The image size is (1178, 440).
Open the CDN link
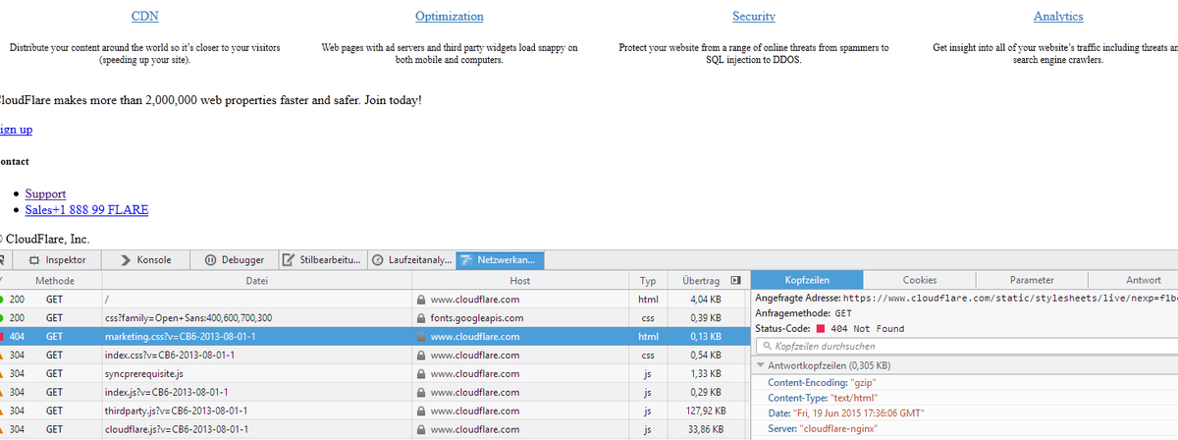pyautogui.click(x=145, y=17)
